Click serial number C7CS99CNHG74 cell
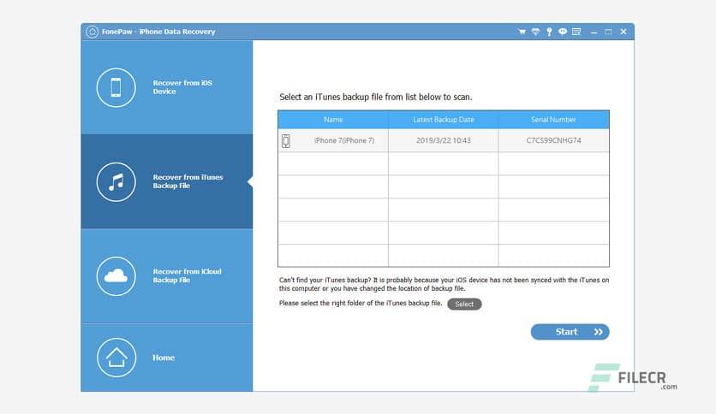 coord(554,140)
